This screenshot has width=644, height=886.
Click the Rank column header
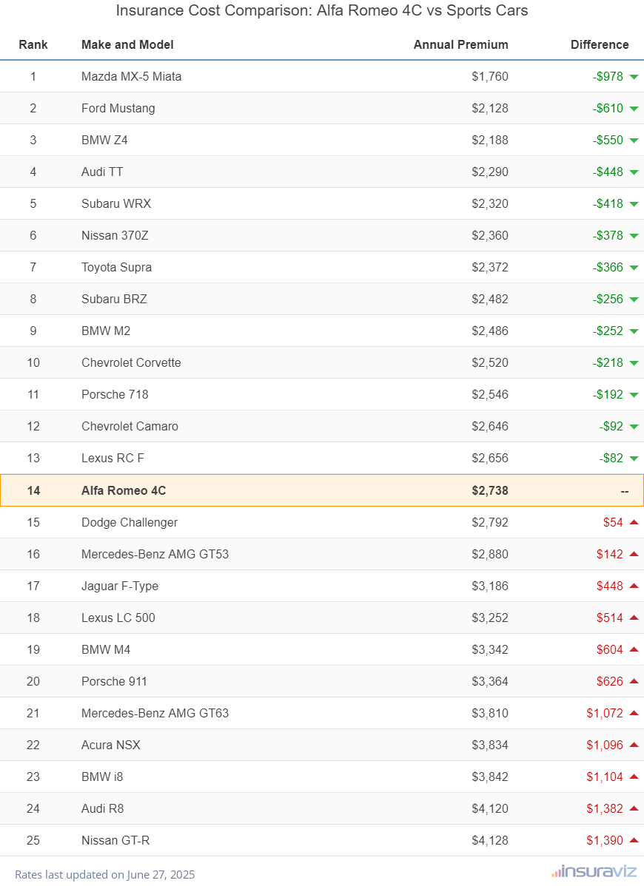click(33, 44)
